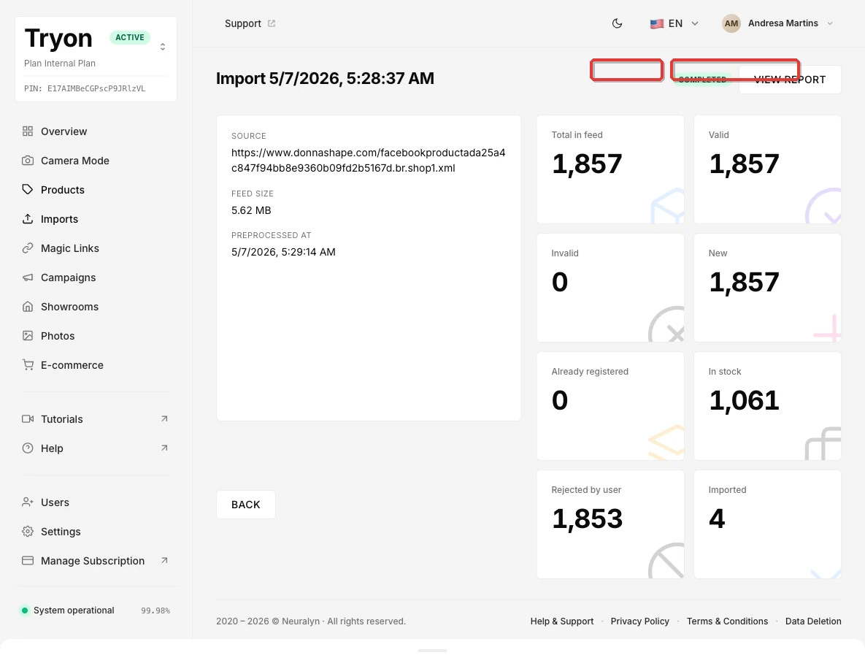Click the Imports upload icon
Image resolution: width=865 pixels, height=666 pixels.
click(x=28, y=219)
